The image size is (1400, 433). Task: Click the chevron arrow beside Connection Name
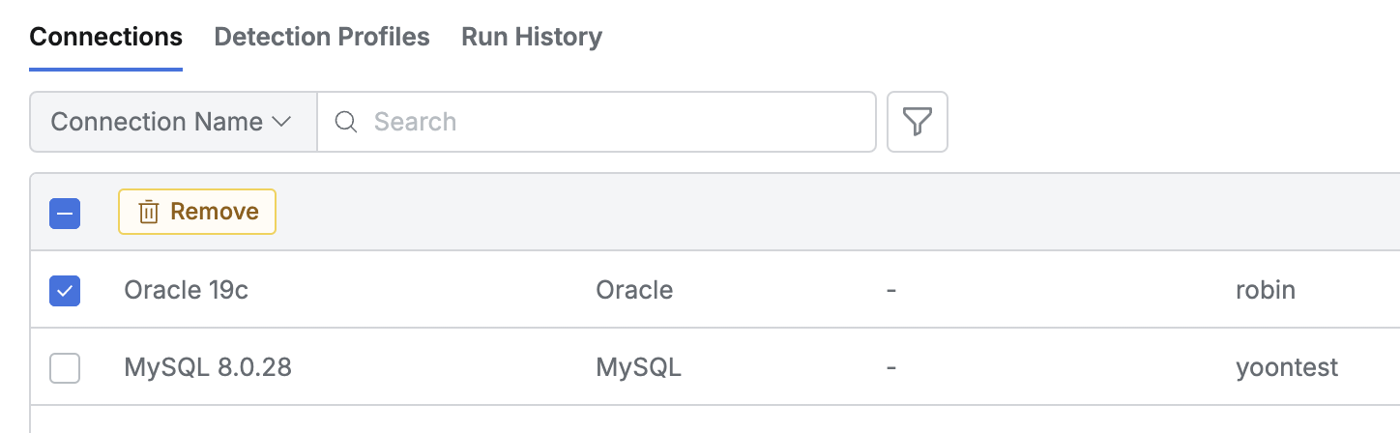(x=281, y=122)
